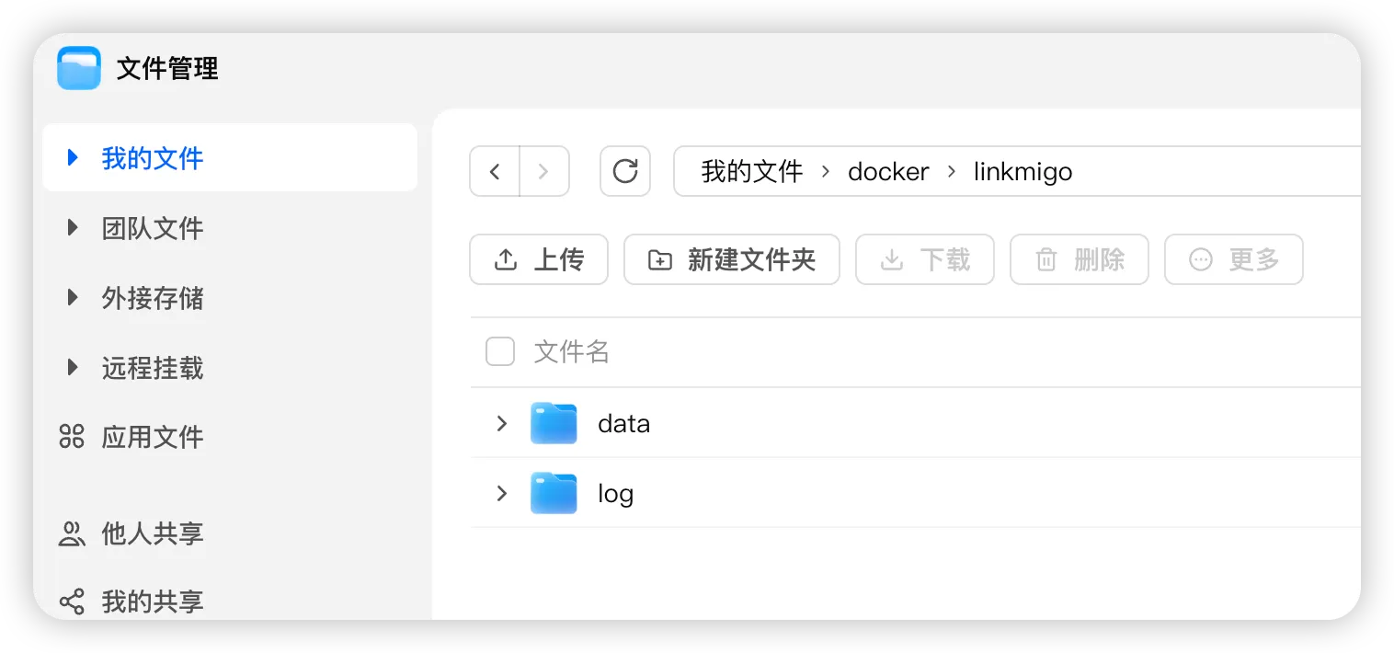Click the 上传 upload button

coord(539,259)
